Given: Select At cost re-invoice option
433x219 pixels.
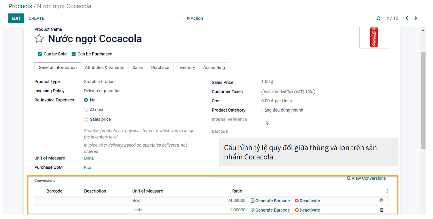Looking at the screenshot, I should coord(86,110).
